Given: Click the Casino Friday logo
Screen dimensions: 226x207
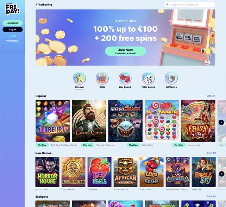Looking at the screenshot, I should click(12, 9).
